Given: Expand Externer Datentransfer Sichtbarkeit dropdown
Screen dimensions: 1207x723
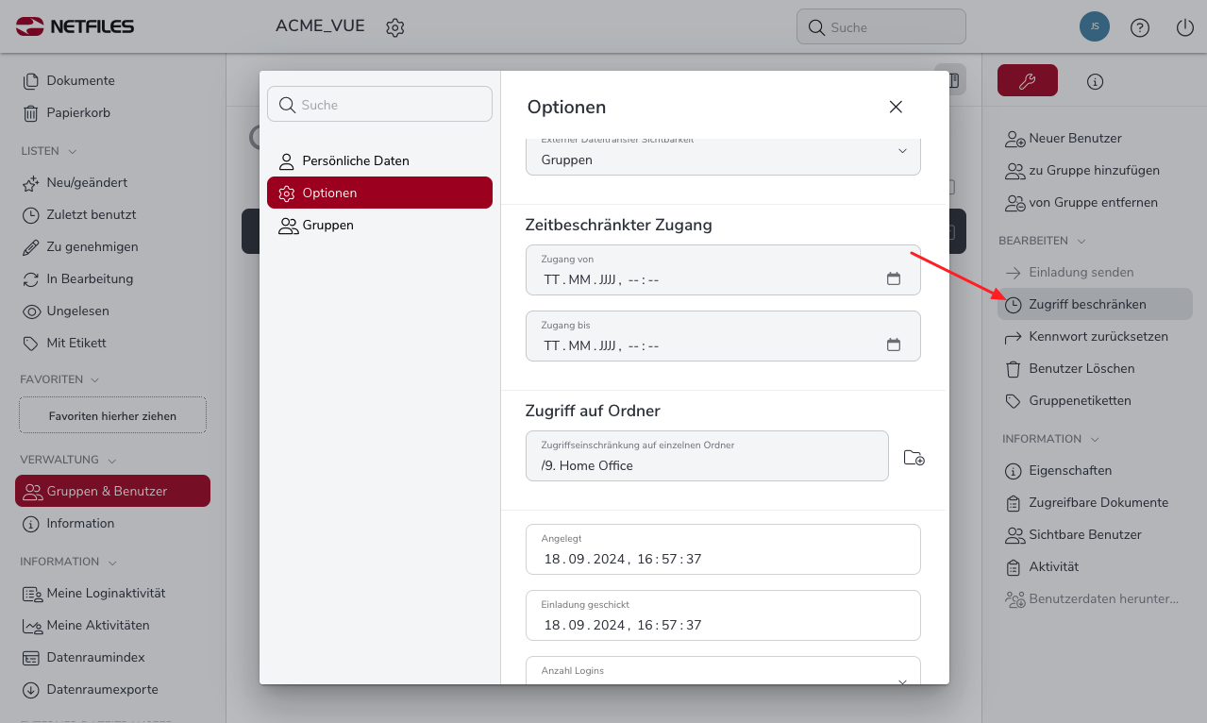Looking at the screenshot, I should coord(901,151).
